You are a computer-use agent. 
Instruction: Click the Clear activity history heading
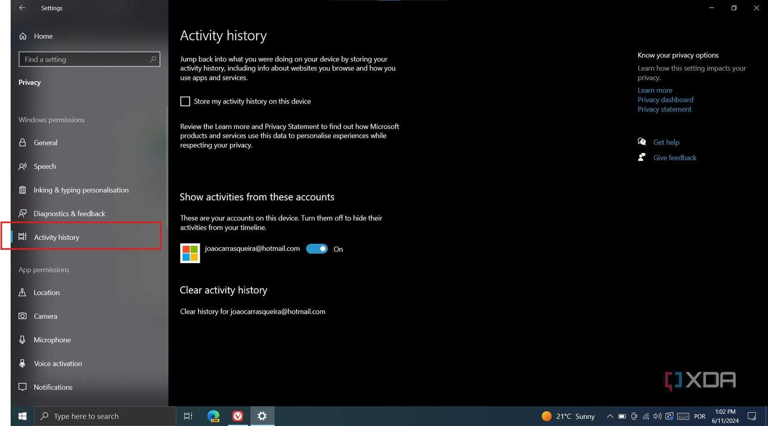pyautogui.click(x=223, y=290)
